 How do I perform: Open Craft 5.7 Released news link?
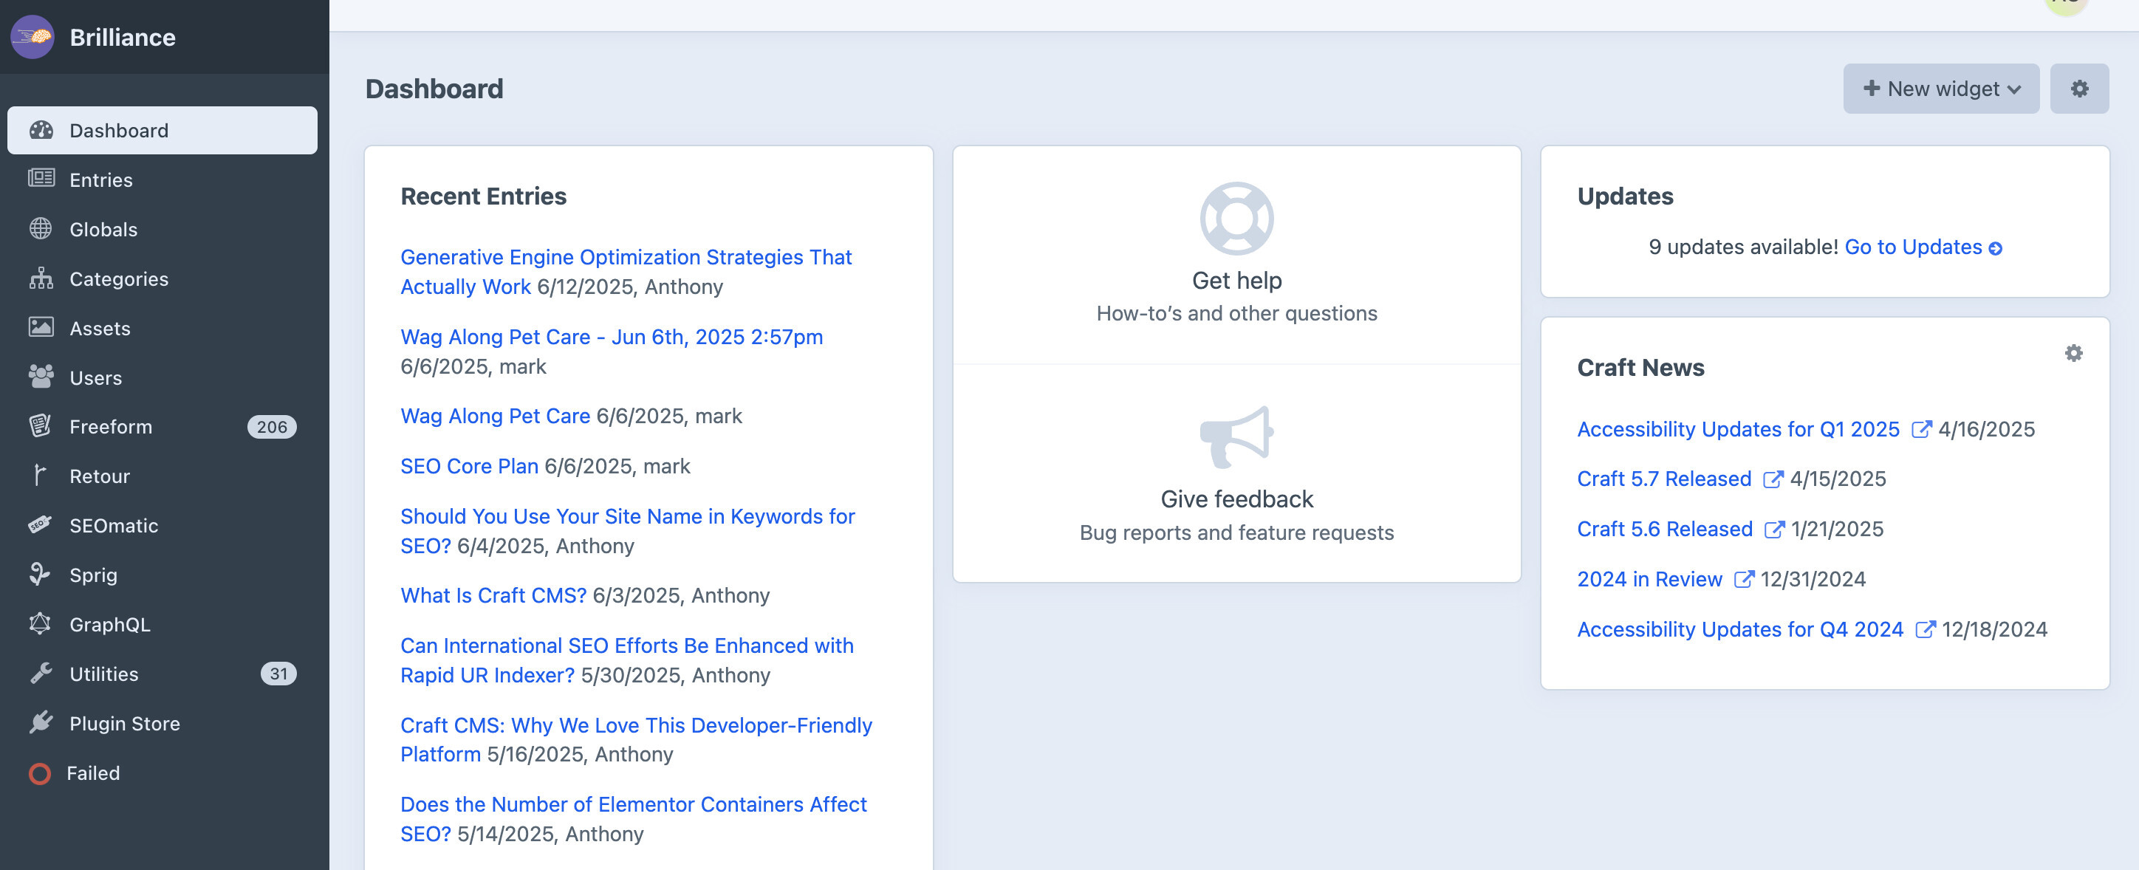click(x=1664, y=478)
